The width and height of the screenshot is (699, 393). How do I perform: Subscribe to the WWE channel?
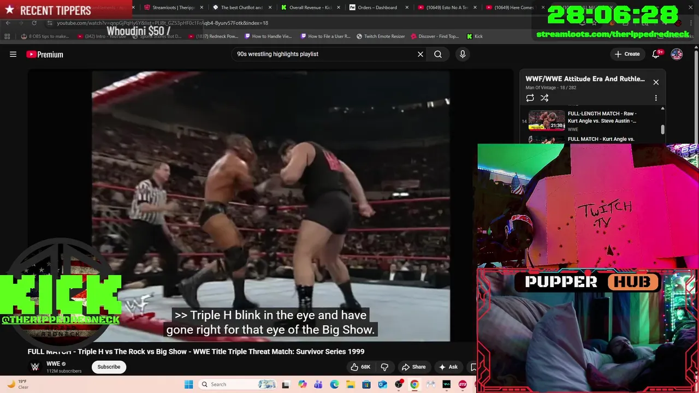pyautogui.click(x=109, y=367)
